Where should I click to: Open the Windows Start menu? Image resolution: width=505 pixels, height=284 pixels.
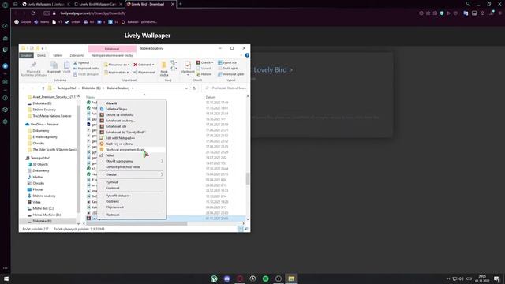[6, 278]
